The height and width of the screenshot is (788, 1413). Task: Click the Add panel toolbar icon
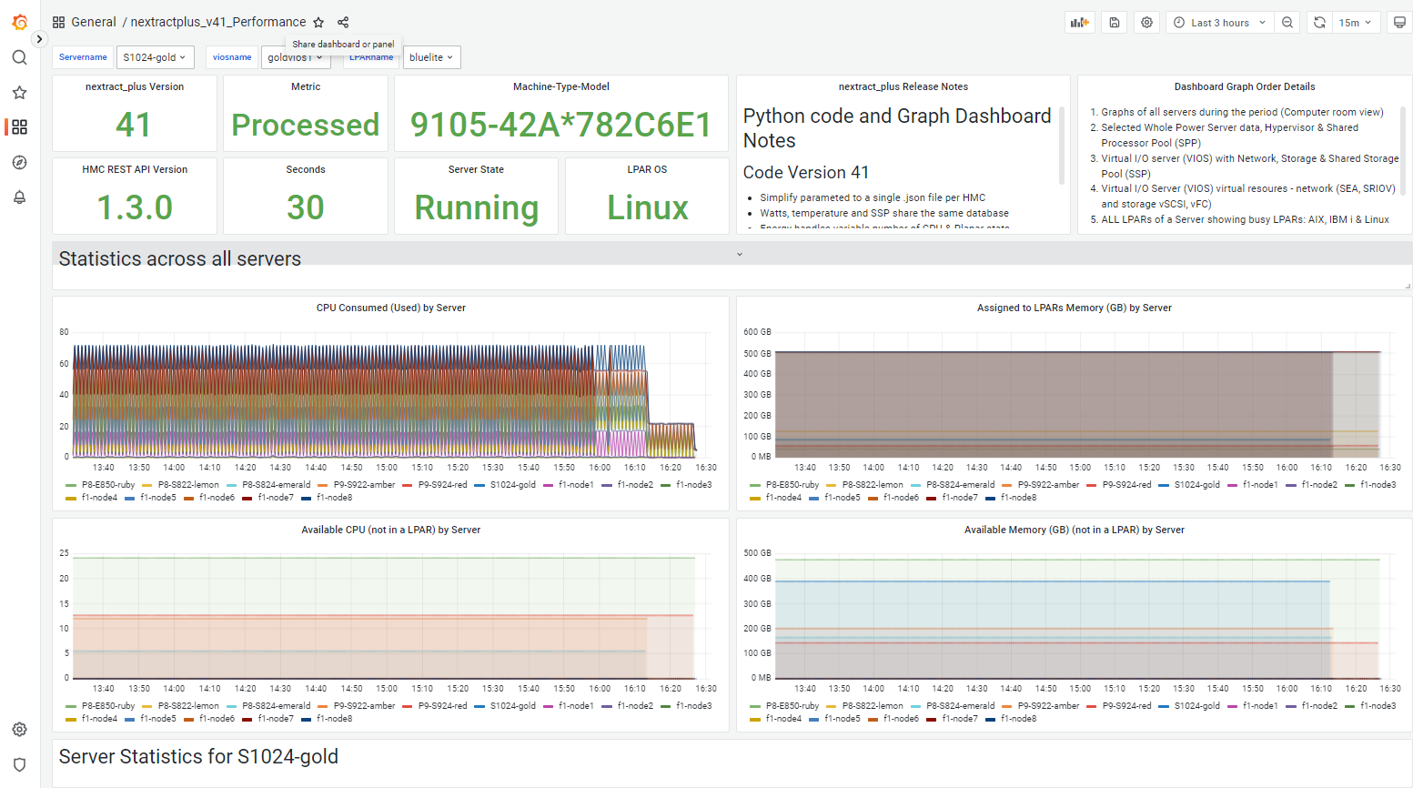tap(1079, 23)
